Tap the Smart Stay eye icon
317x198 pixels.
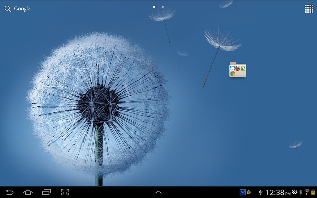tap(294, 192)
